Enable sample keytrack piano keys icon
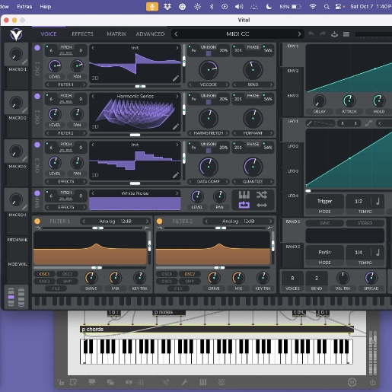392x392 pixels. coord(244,195)
